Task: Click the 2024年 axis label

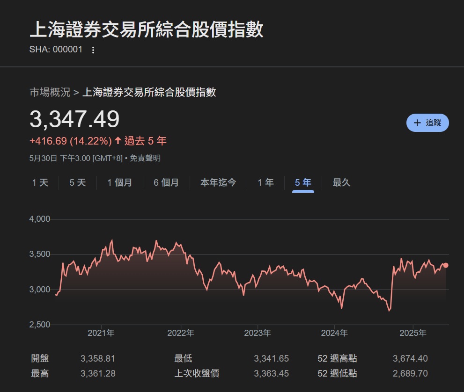Action: point(334,333)
